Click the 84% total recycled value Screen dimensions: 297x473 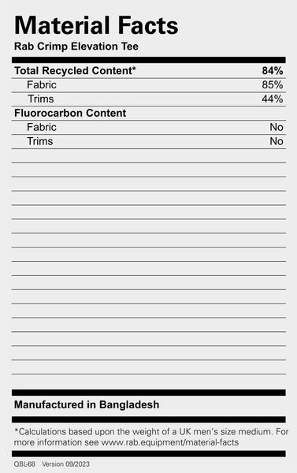273,71
